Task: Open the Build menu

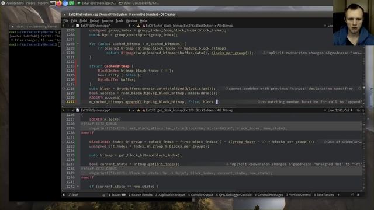Action: (x=83, y=21)
